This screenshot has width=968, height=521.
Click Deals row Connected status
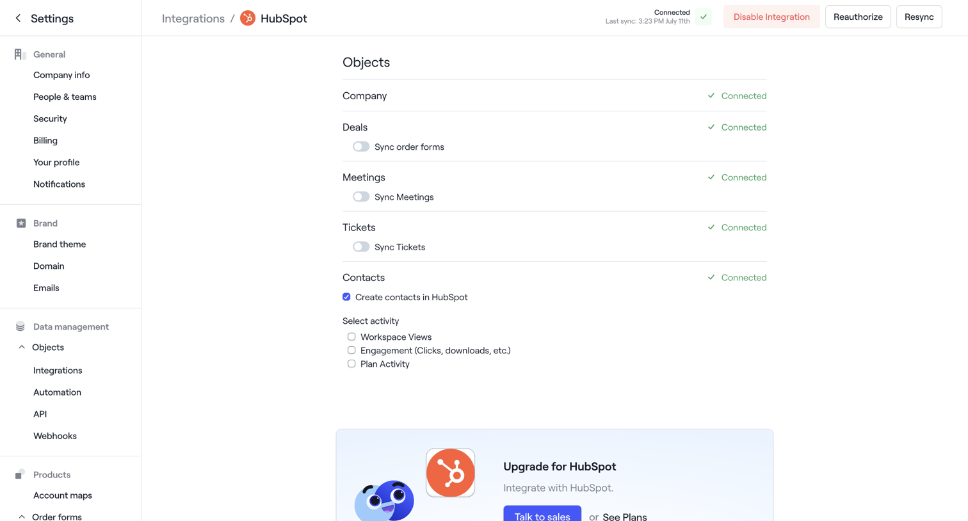737,127
